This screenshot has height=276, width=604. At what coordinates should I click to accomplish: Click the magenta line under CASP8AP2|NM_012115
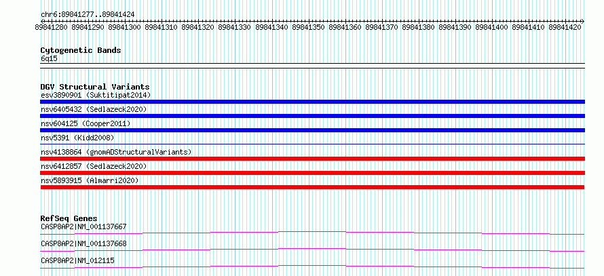click(312, 267)
